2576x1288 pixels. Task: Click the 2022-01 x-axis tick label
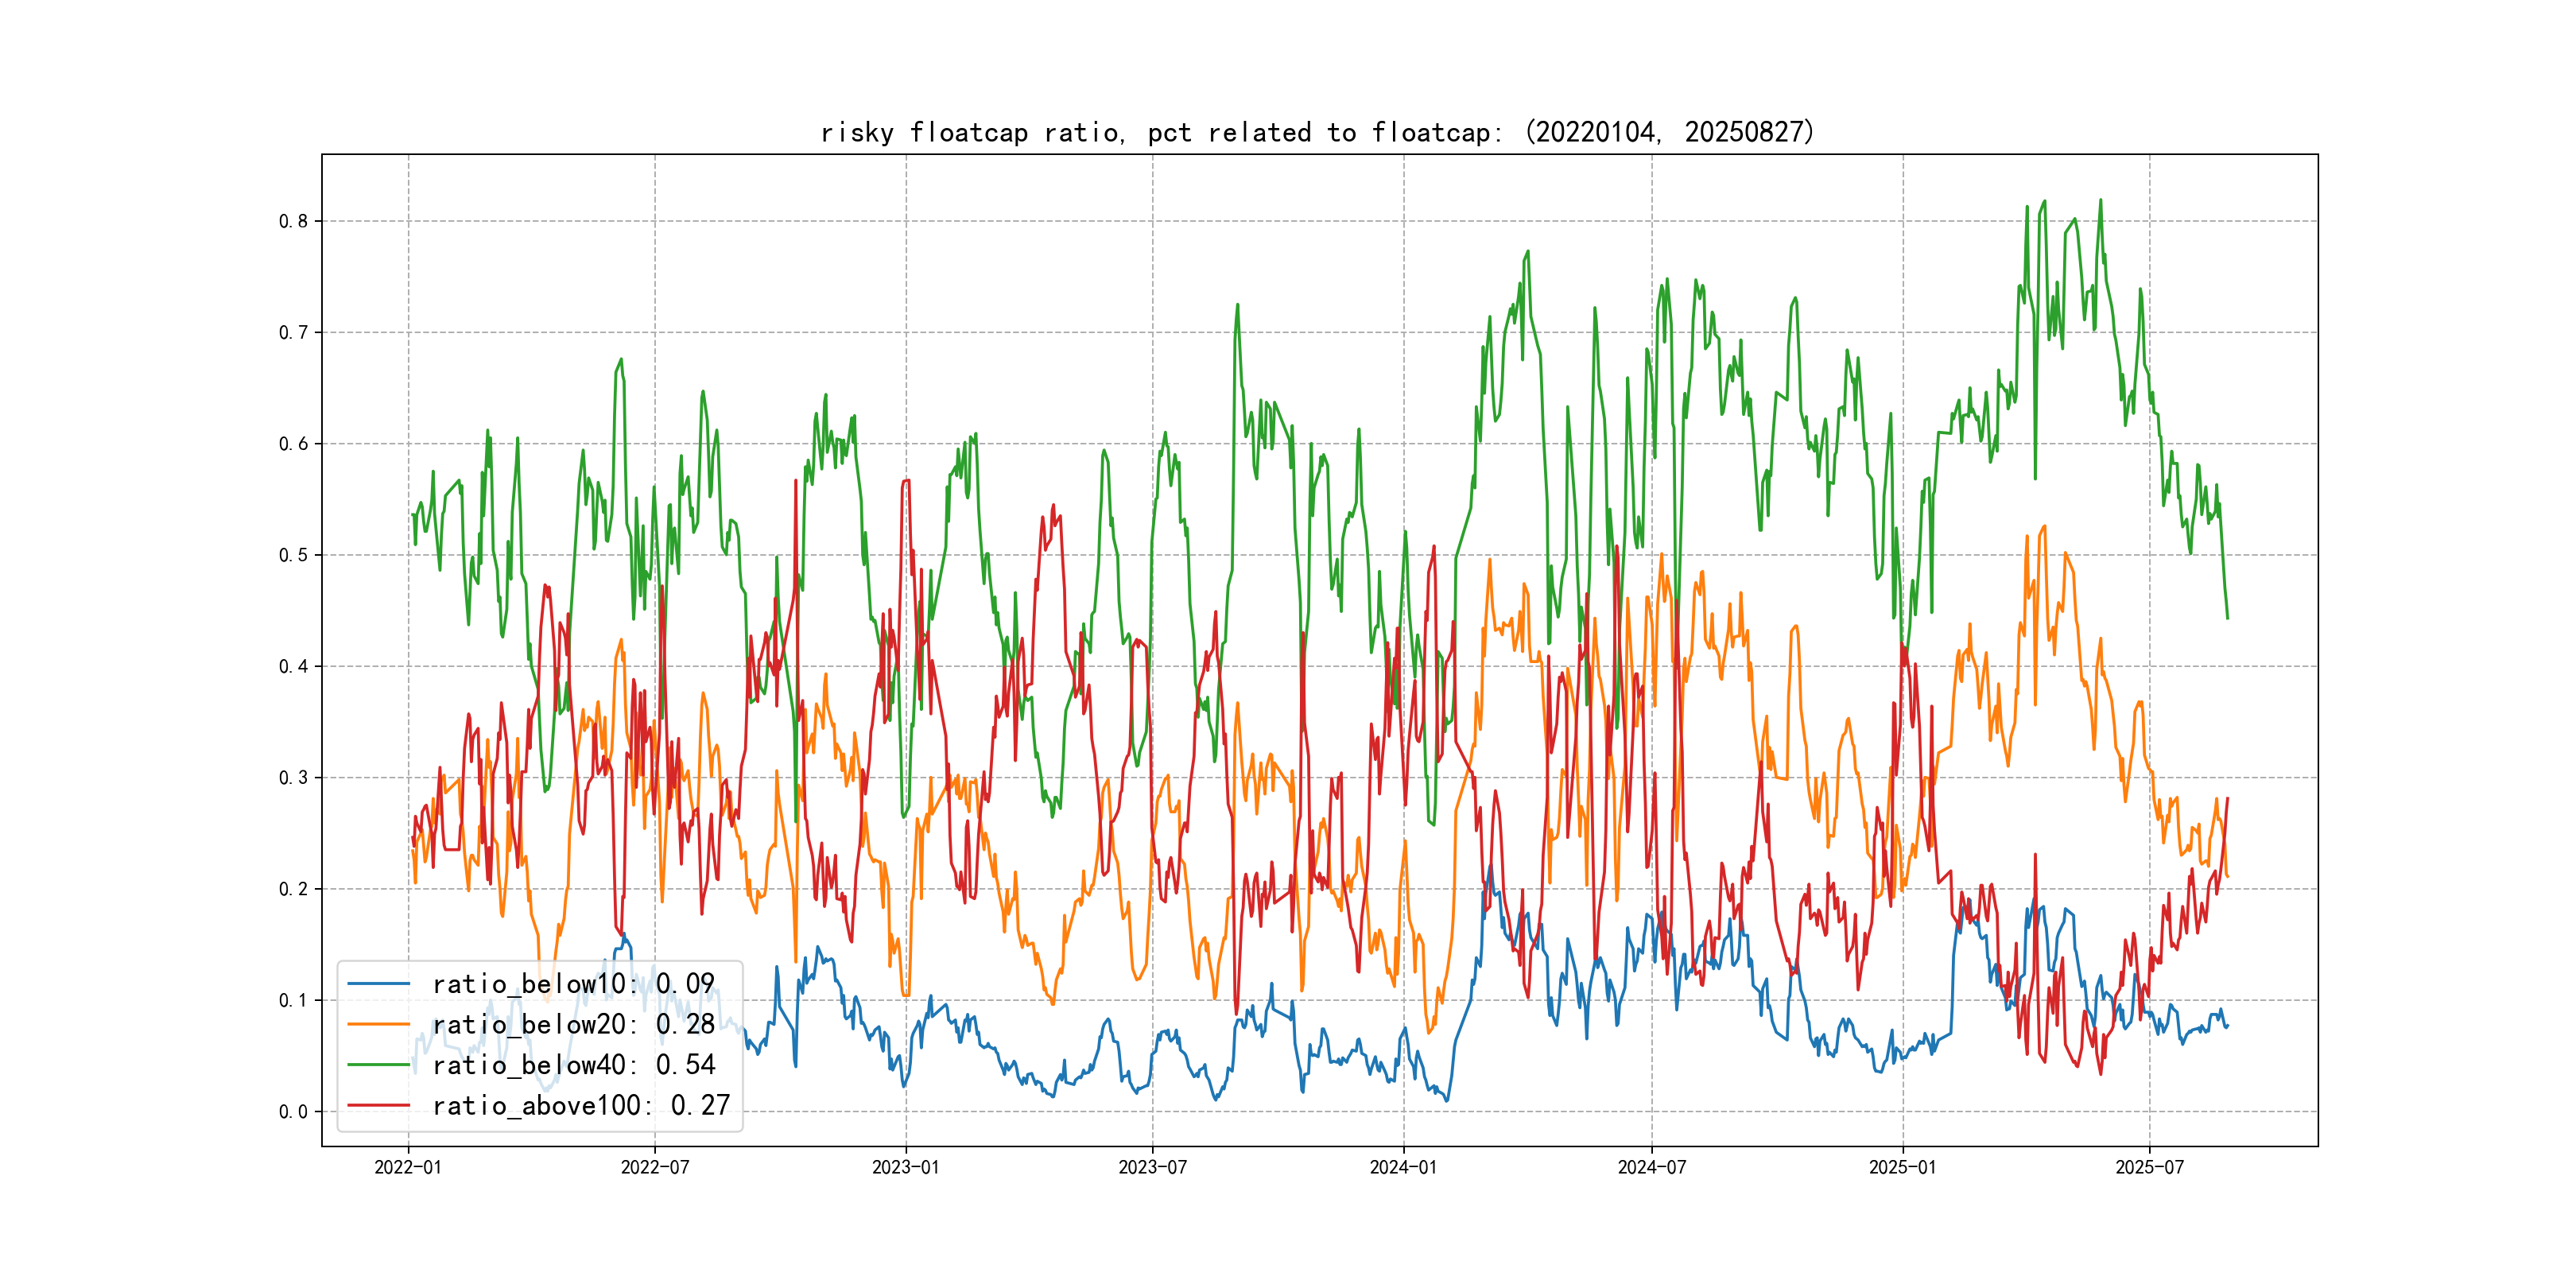point(408,1167)
